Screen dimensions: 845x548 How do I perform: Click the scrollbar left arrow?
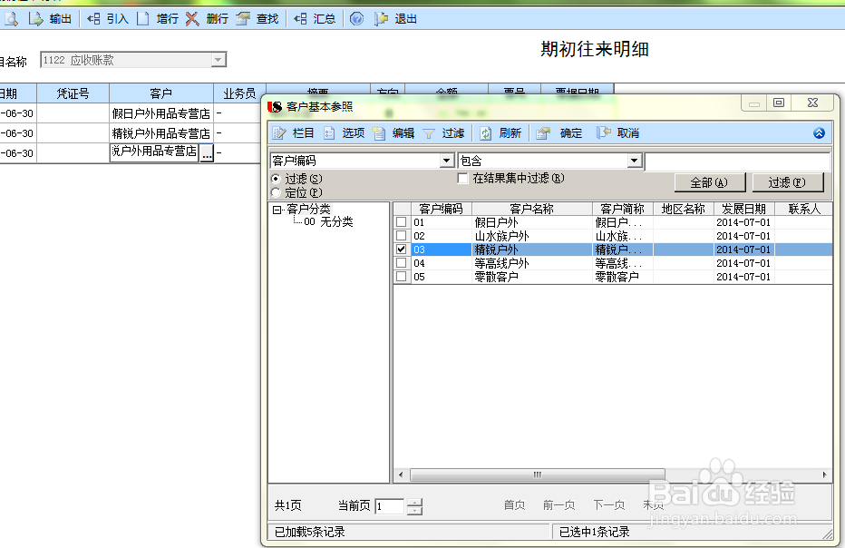(401, 475)
